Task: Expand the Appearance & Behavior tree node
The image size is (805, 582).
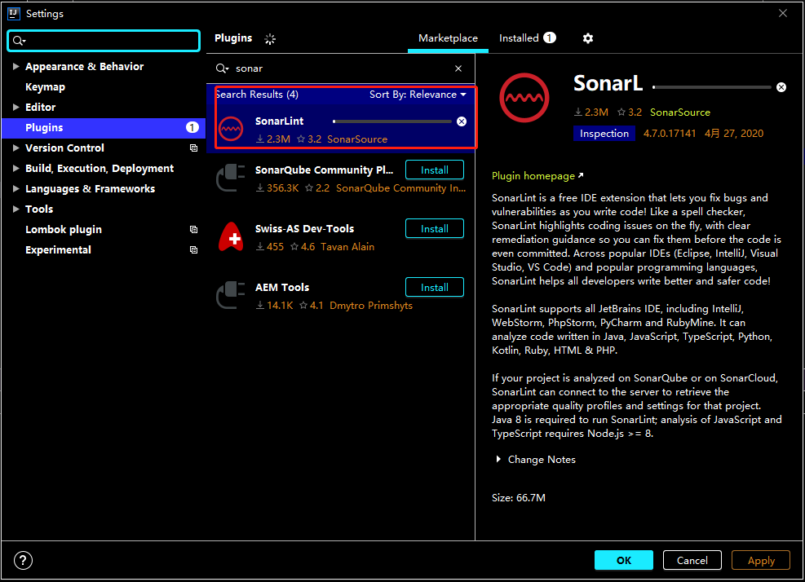Action: pos(15,66)
